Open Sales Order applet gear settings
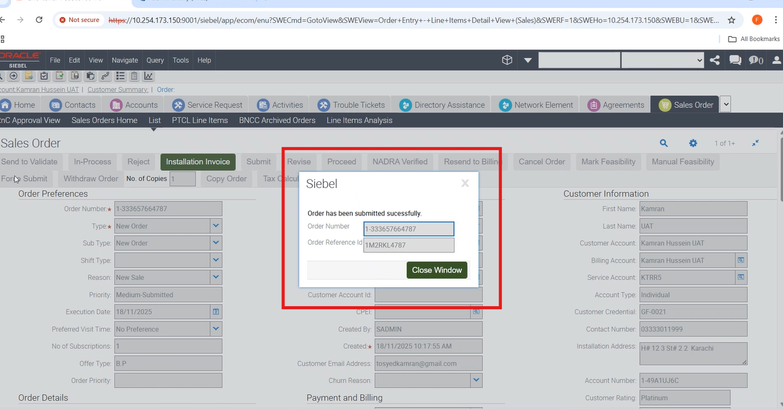Image resolution: width=783 pixels, height=409 pixels. pos(693,143)
